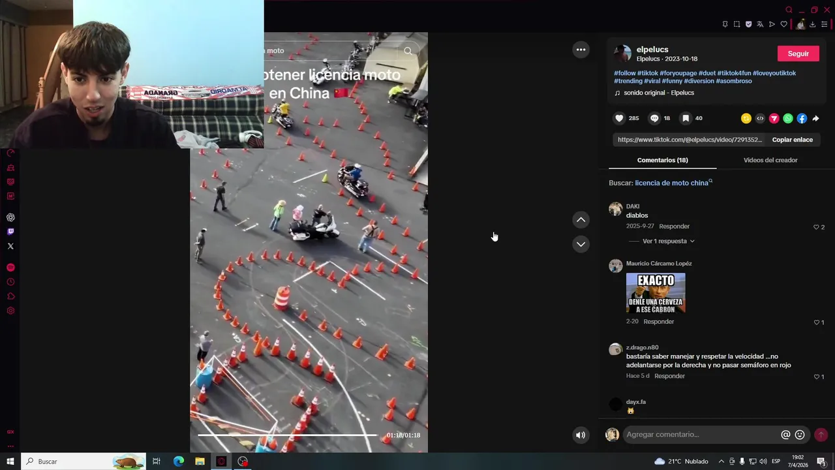Like the video using the heart icon
Image resolution: width=835 pixels, height=470 pixels.
pos(619,118)
